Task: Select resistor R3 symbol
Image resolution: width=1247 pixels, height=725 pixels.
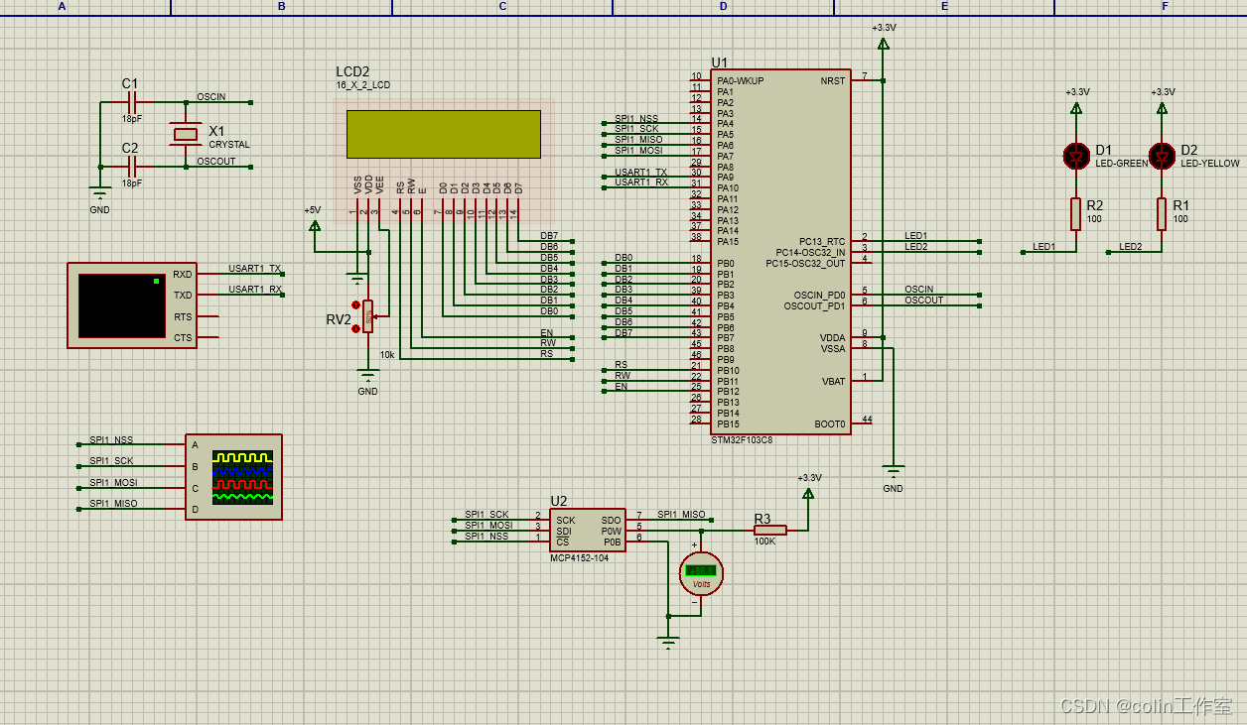Action: click(770, 531)
